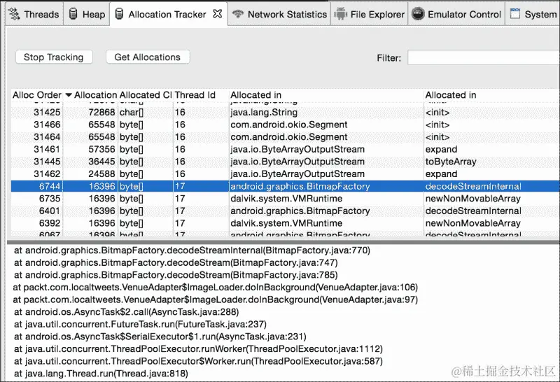Screen dimensions: 560x382
Task: Select row 31462 with size 24588
Action: click(x=286, y=174)
